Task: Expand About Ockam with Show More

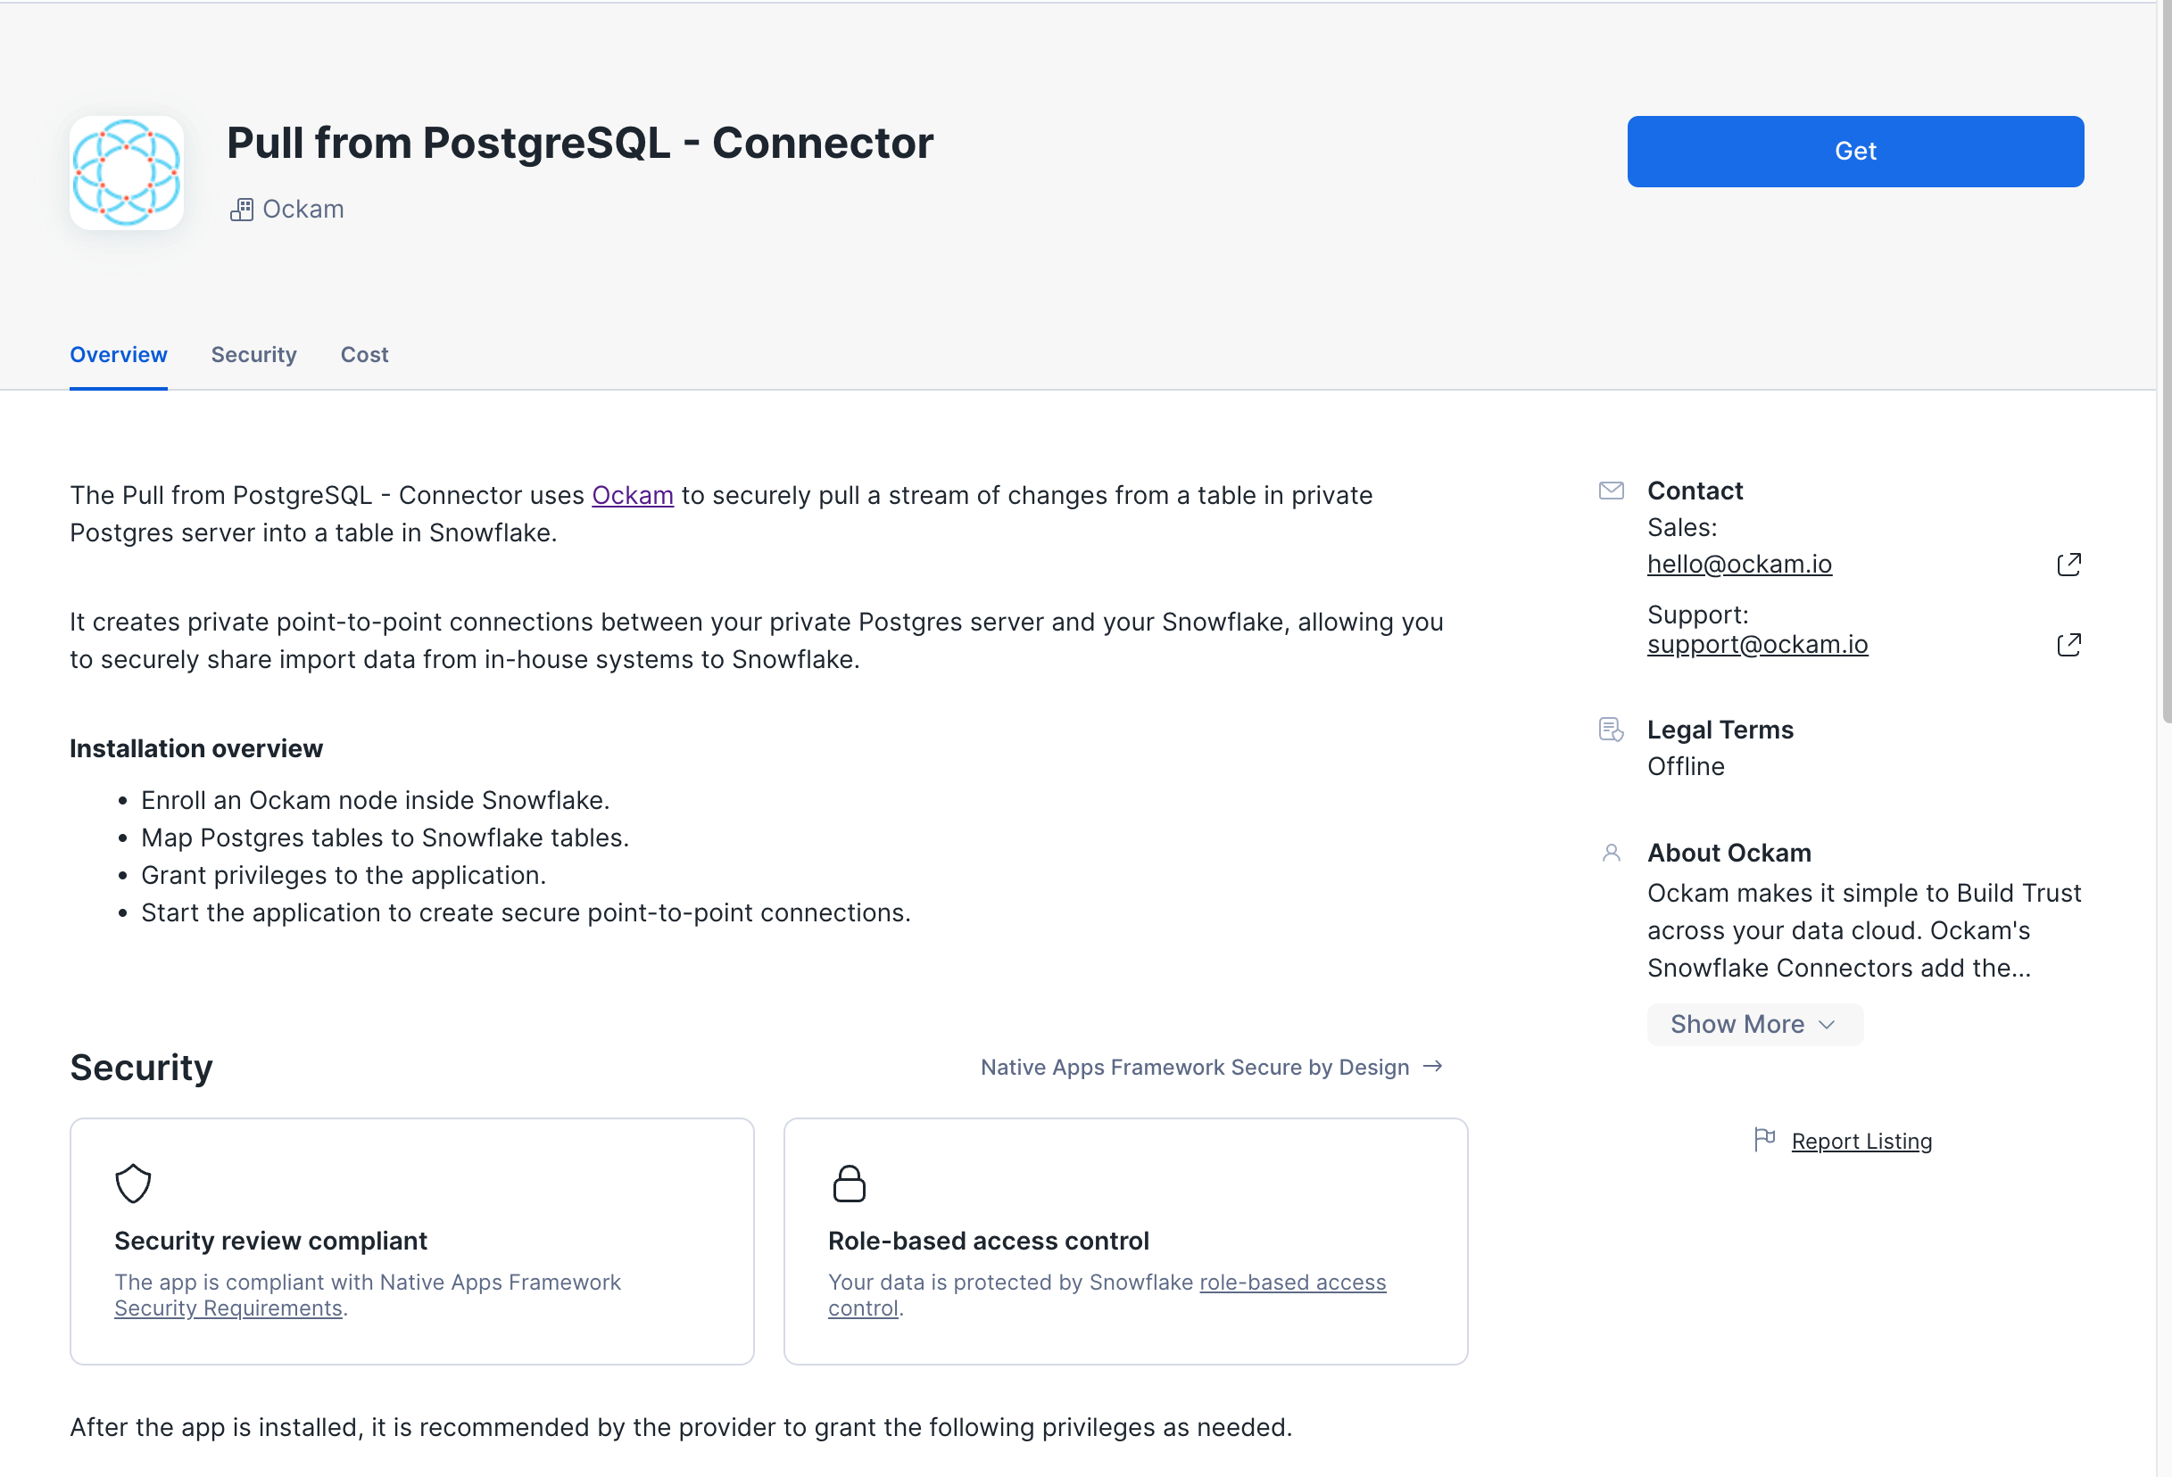Action: pyautogui.click(x=1737, y=1025)
